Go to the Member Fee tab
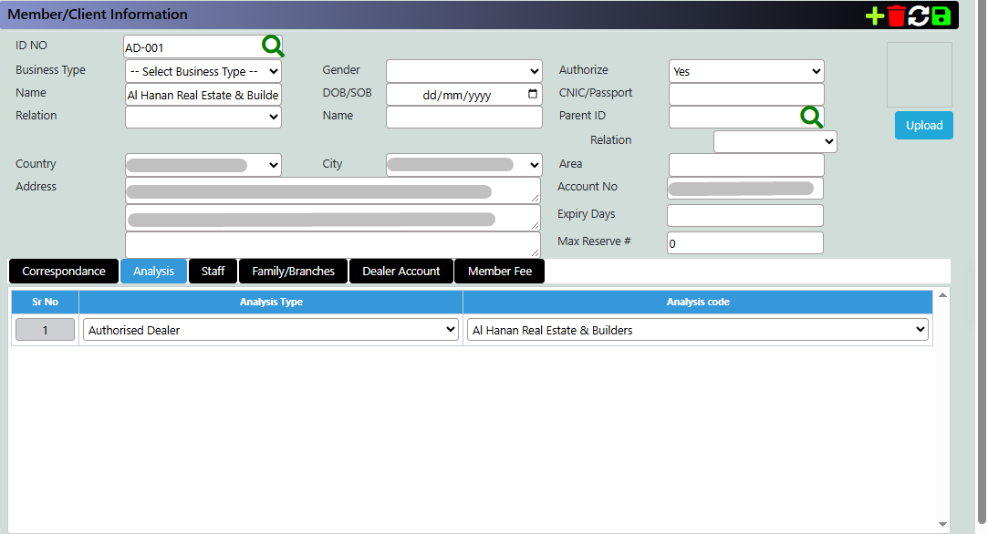 tap(500, 272)
